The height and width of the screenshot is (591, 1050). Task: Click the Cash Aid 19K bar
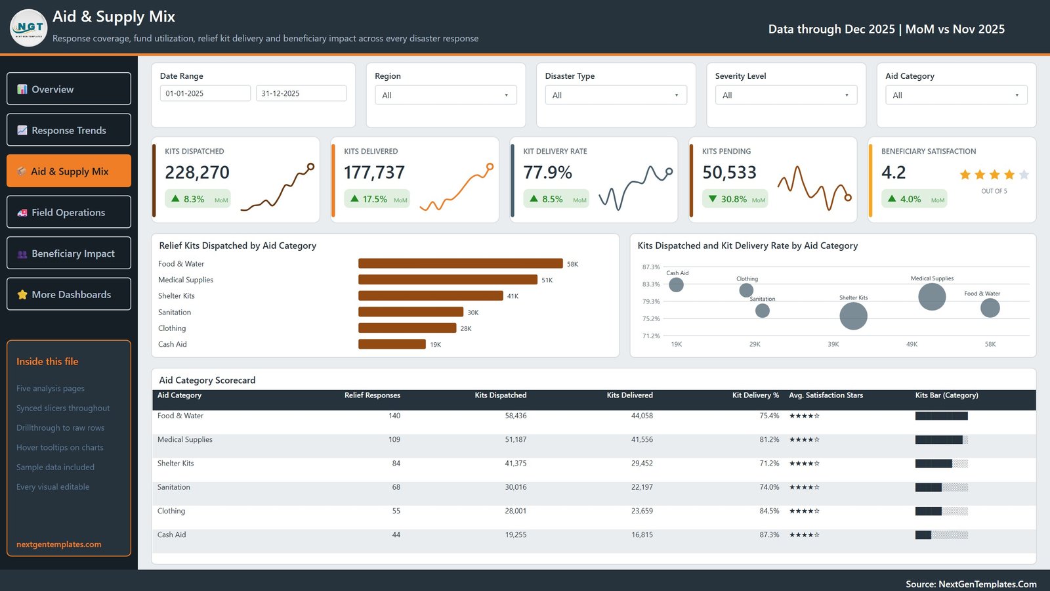392,344
